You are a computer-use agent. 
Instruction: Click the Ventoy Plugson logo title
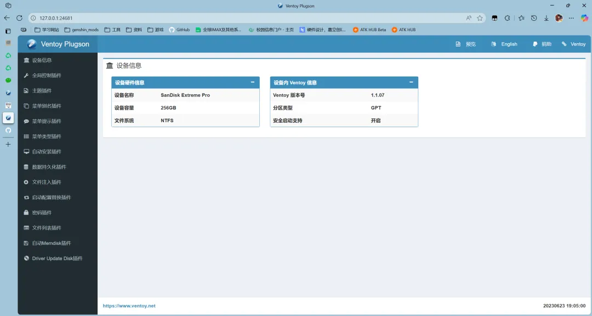pyautogui.click(x=58, y=44)
